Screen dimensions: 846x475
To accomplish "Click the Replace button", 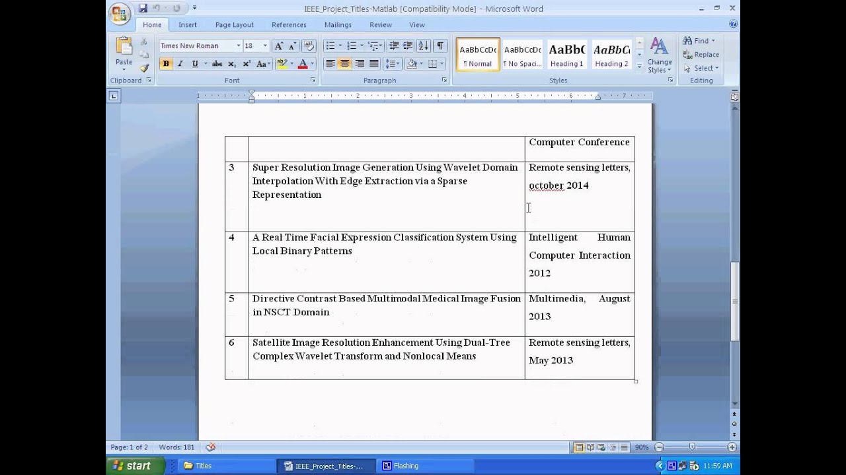I will (701, 54).
